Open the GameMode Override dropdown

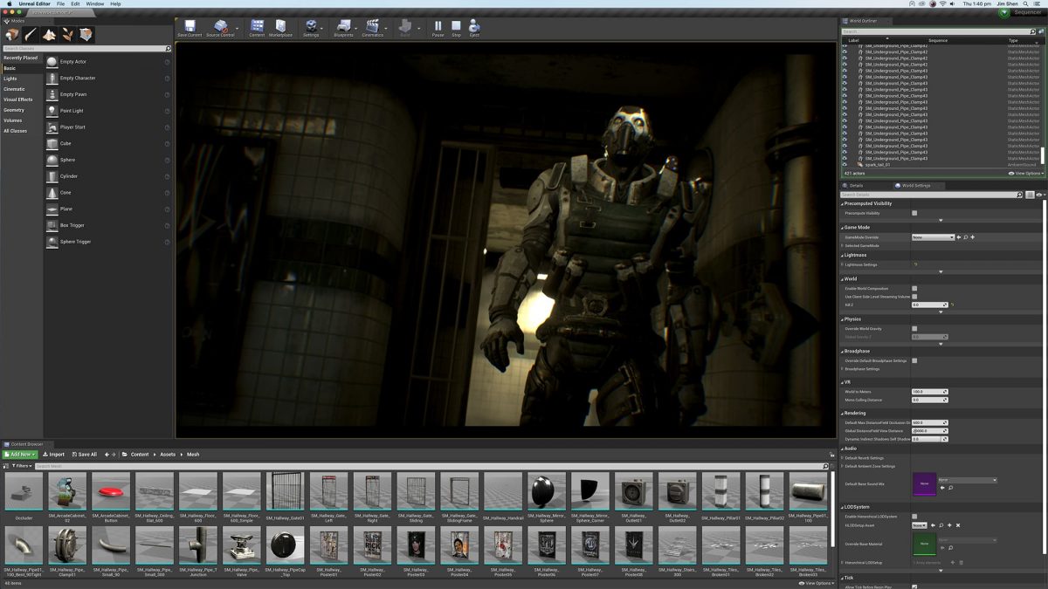pyautogui.click(x=934, y=237)
